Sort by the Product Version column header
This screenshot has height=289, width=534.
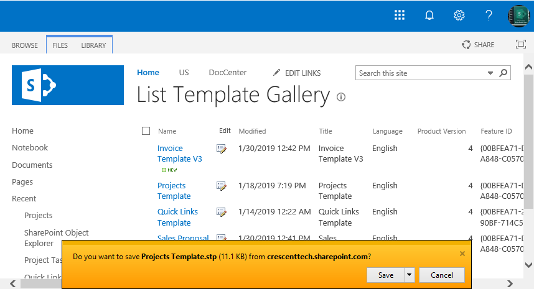441,131
